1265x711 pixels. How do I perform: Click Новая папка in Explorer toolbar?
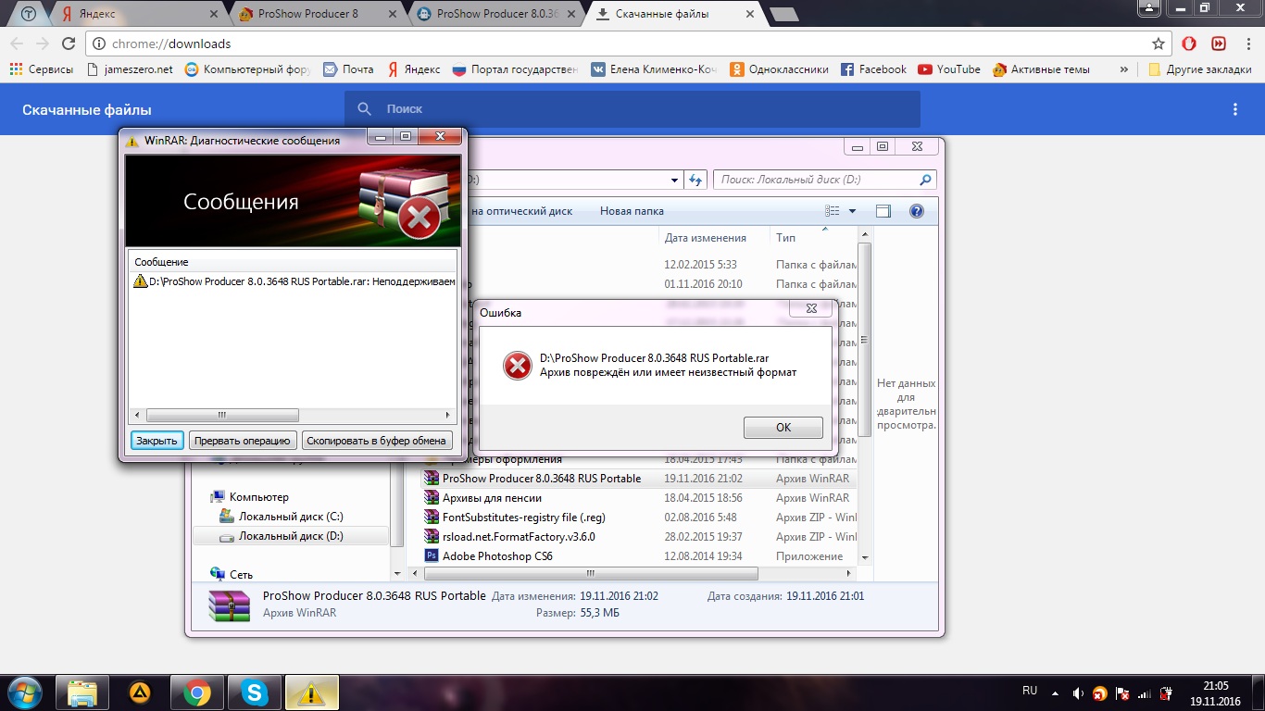pyautogui.click(x=632, y=211)
